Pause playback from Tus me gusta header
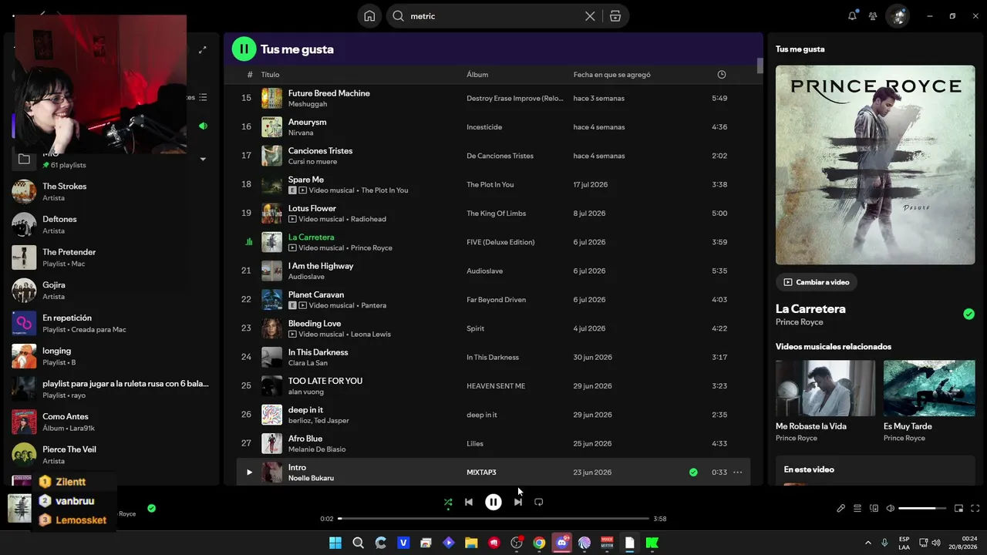The height and width of the screenshot is (555, 987). coord(244,49)
